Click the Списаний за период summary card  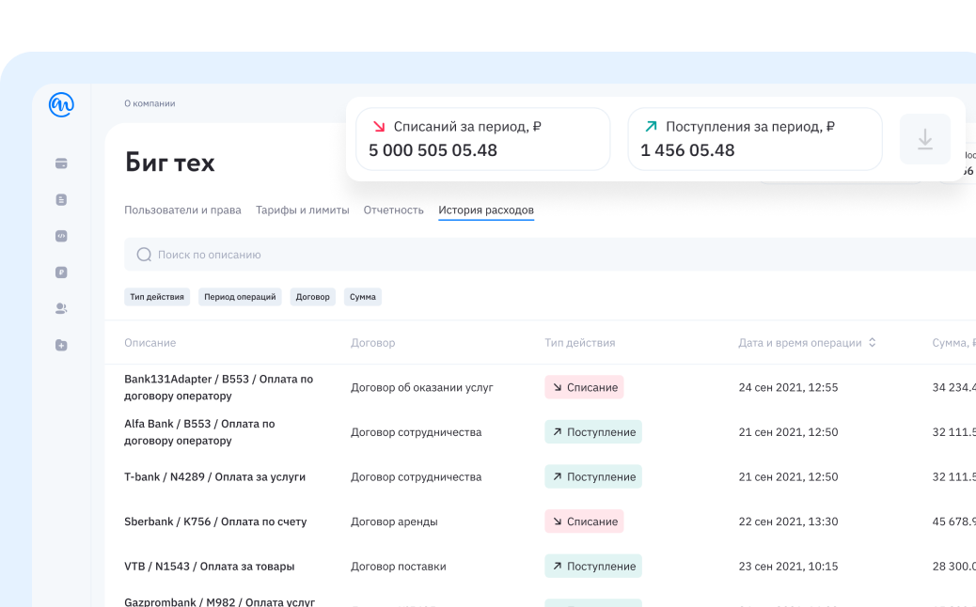482,139
